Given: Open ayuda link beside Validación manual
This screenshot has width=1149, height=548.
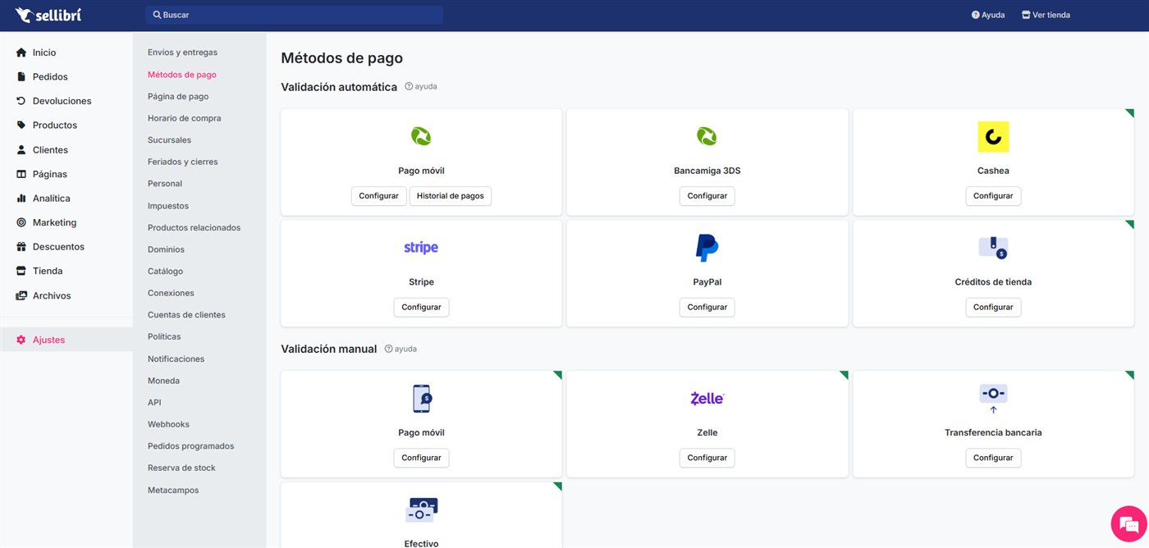Looking at the screenshot, I should pyautogui.click(x=401, y=349).
